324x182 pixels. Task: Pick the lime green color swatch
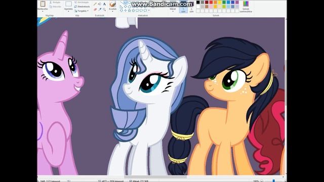pyautogui.click(x=224, y=7)
